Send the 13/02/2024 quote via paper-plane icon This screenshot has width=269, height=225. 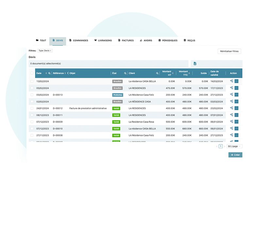pos(232,81)
